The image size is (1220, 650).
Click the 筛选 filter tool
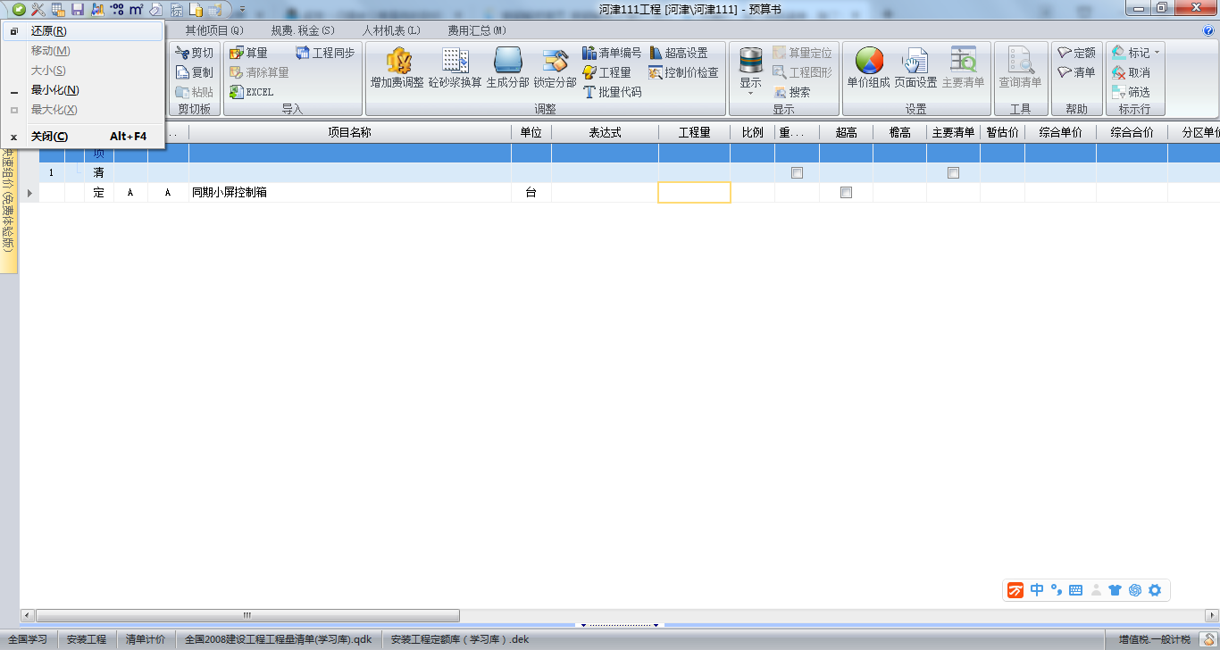coord(1131,92)
